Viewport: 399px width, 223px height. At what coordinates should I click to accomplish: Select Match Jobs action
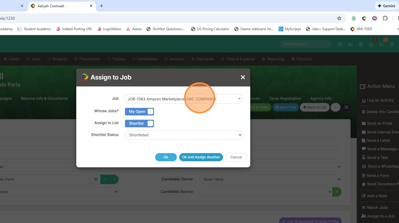click(375, 208)
